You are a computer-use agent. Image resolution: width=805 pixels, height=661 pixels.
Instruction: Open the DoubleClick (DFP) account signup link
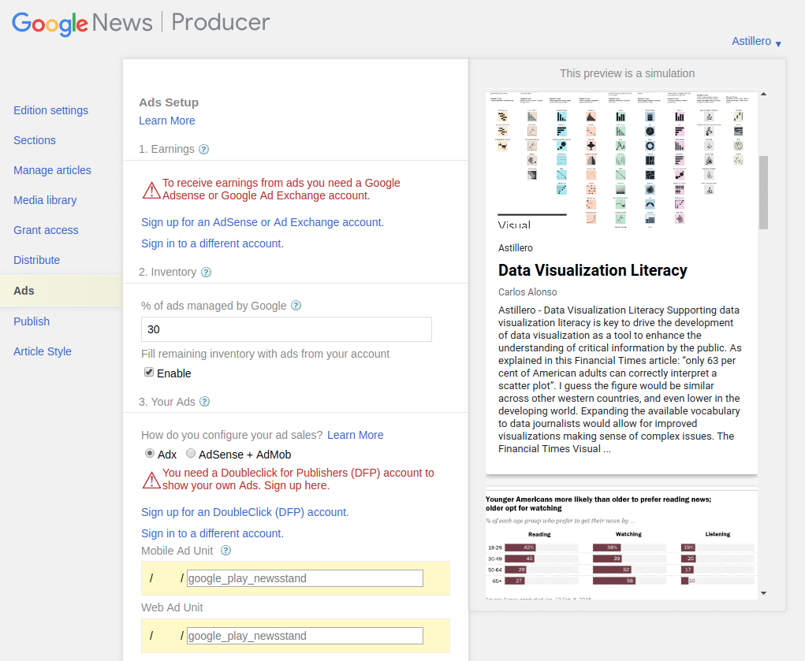(x=247, y=512)
